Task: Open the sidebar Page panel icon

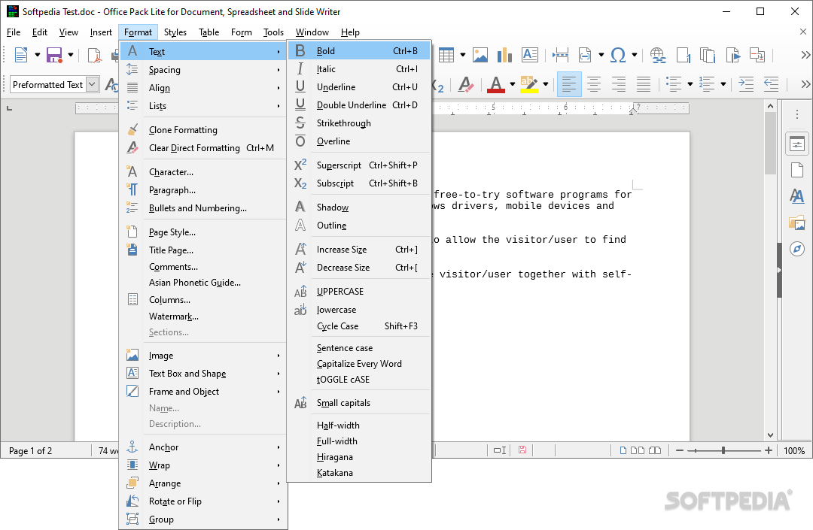Action: click(797, 170)
